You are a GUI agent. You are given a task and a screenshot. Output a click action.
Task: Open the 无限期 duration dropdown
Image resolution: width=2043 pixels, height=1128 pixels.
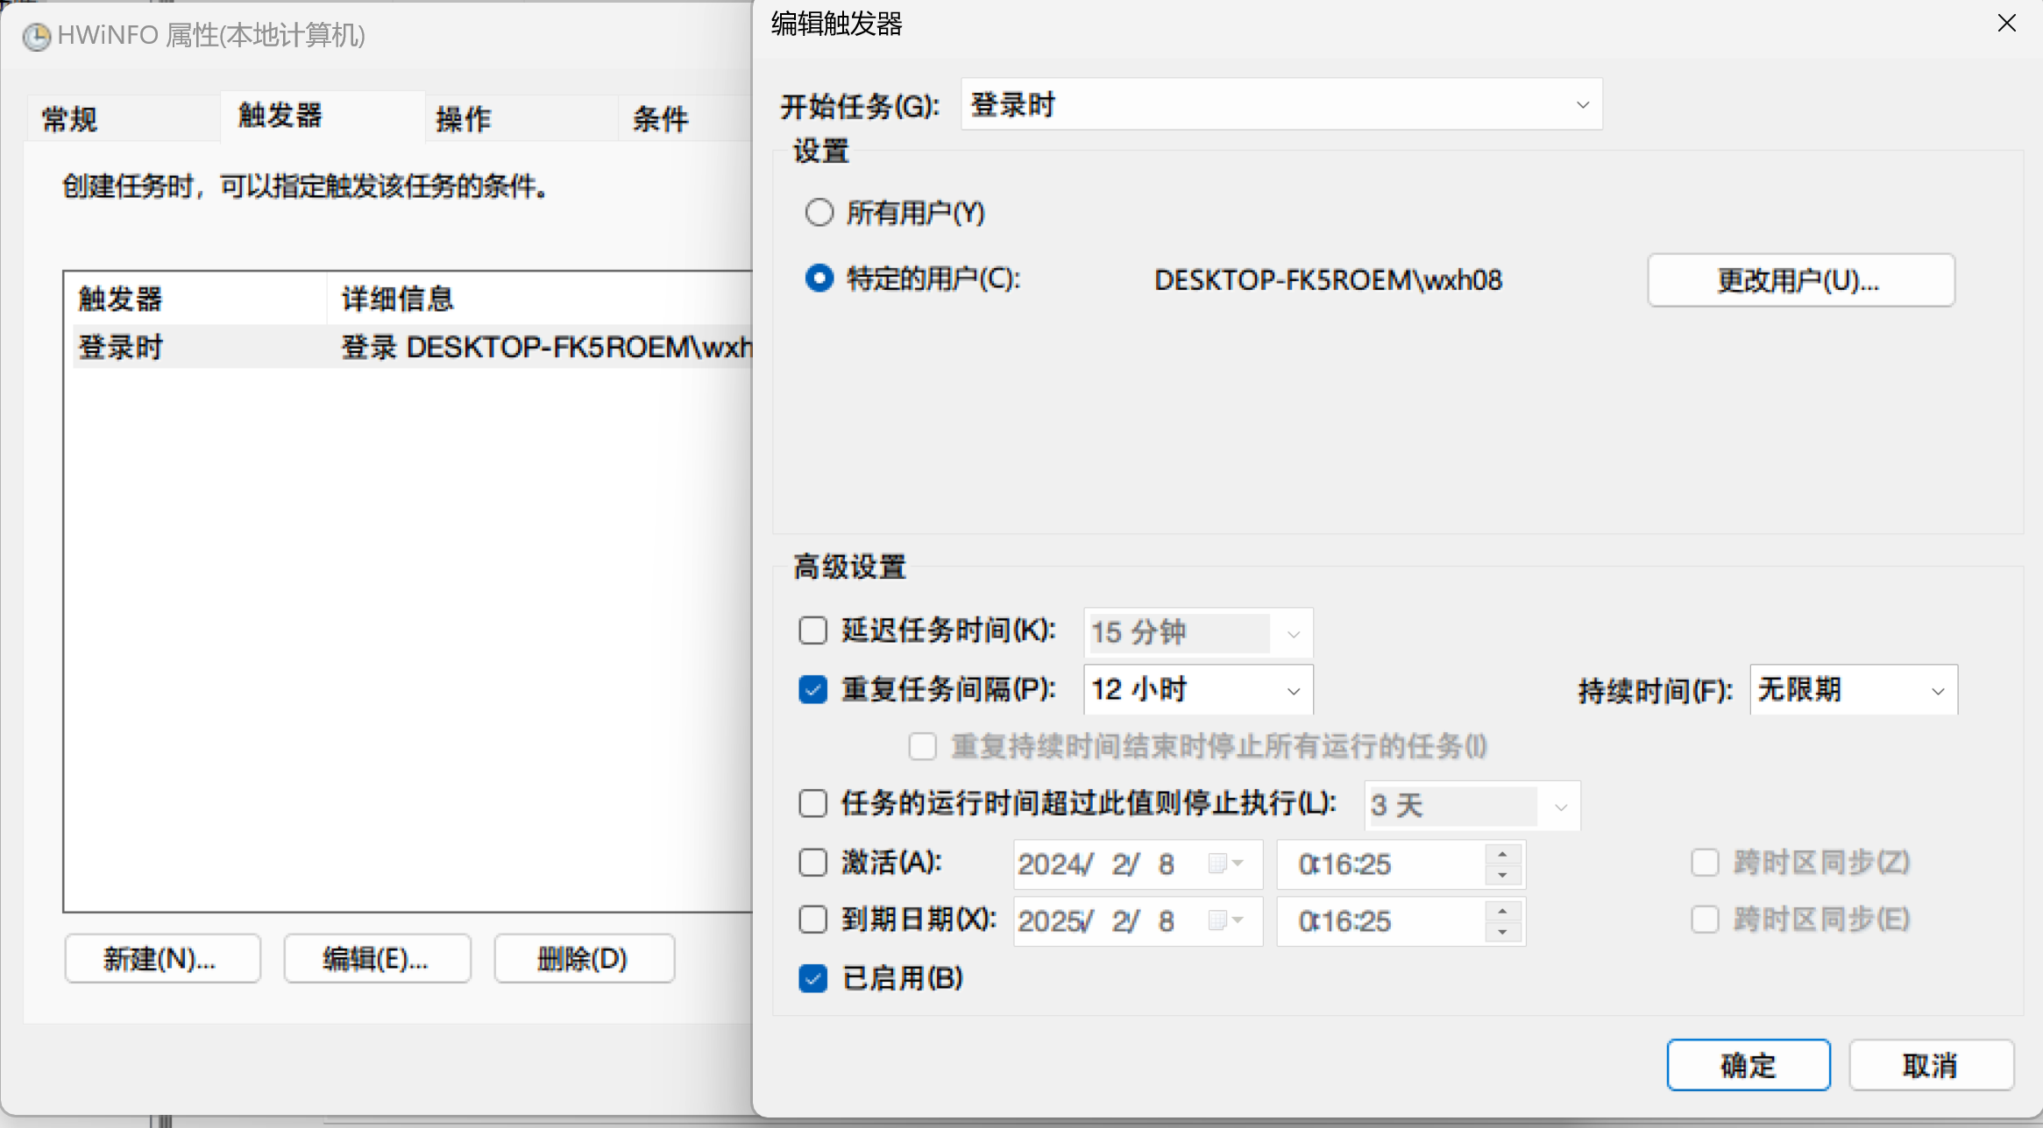[1938, 690]
